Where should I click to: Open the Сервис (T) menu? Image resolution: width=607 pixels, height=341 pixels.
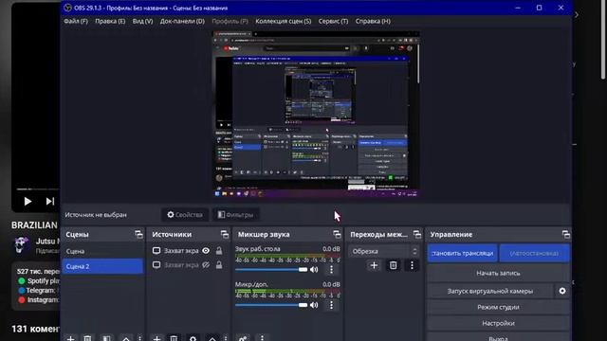pyautogui.click(x=333, y=21)
